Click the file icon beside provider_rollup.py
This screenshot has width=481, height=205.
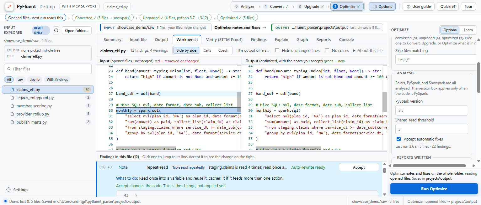pos(12,114)
